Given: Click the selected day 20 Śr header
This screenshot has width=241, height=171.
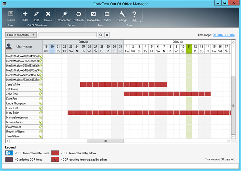Looking at the screenshot, I should click(52, 49).
